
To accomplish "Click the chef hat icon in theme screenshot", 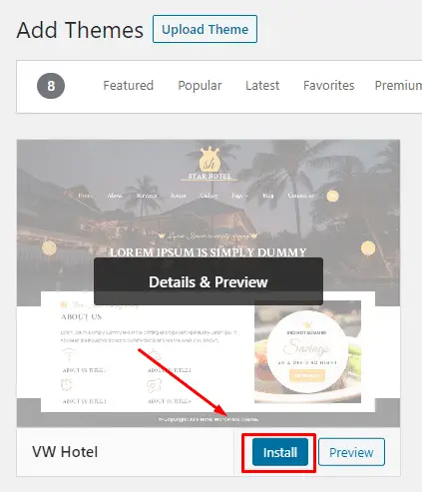I will (x=154, y=385).
